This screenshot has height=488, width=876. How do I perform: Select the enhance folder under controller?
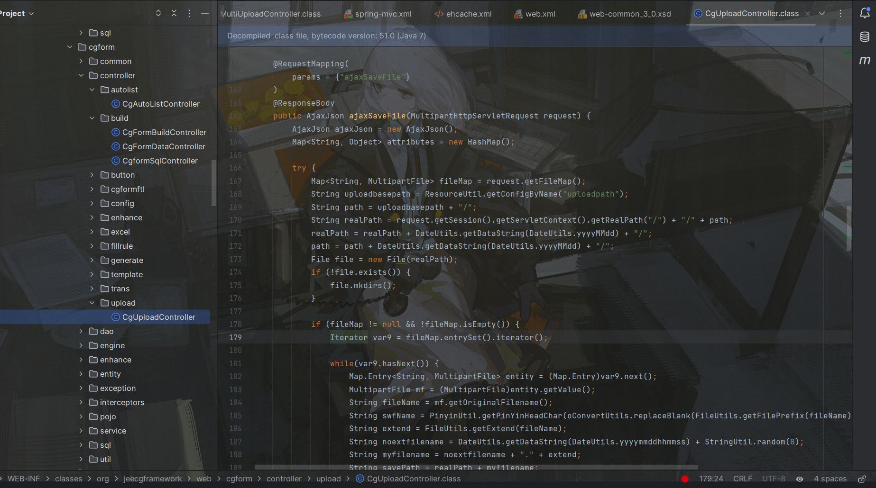121,217
